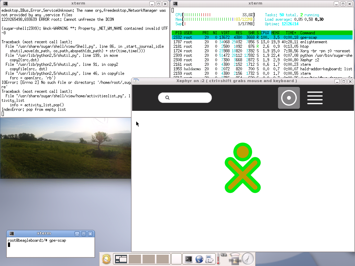Open the small xterm's window menu icon

coord(11,234)
